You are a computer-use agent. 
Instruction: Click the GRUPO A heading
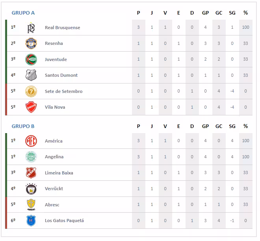click(23, 13)
